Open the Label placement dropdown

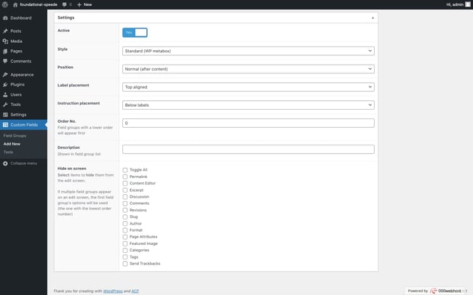[x=248, y=86]
